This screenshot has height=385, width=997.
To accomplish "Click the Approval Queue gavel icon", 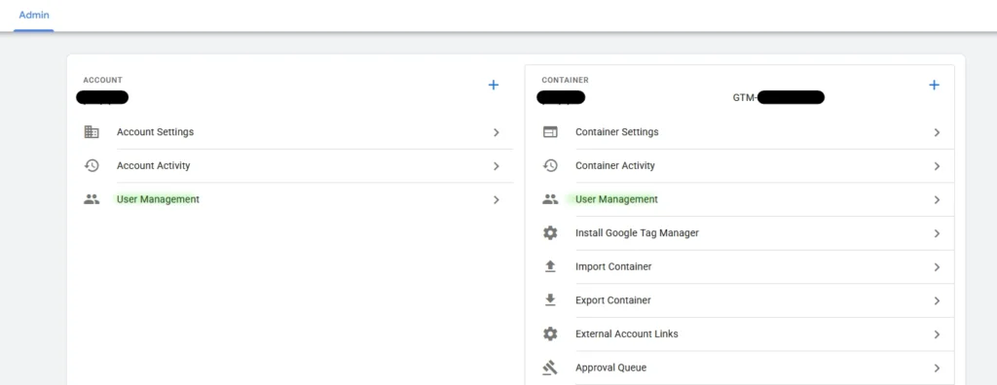I will pyautogui.click(x=550, y=367).
